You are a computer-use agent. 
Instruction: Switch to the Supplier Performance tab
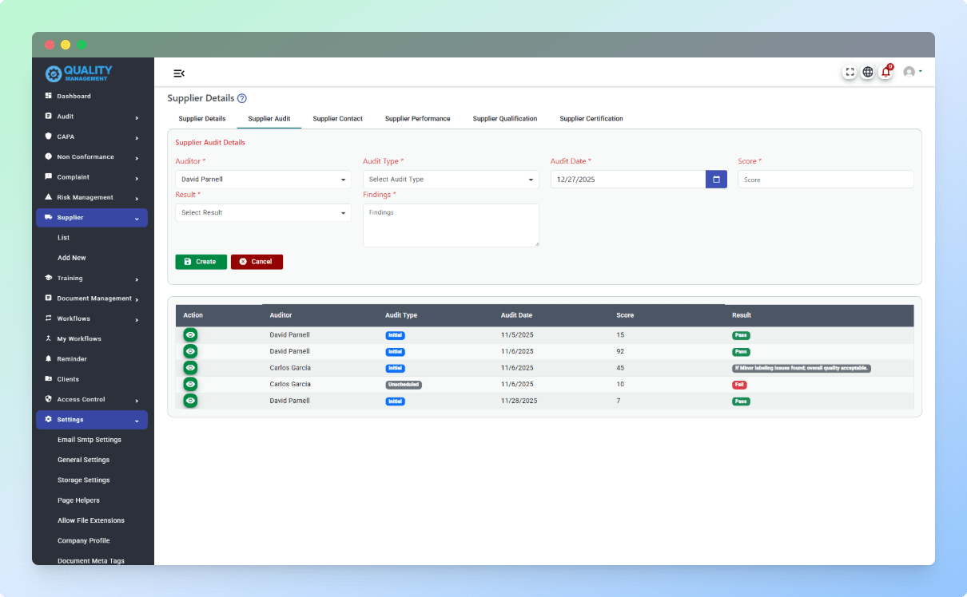point(417,118)
